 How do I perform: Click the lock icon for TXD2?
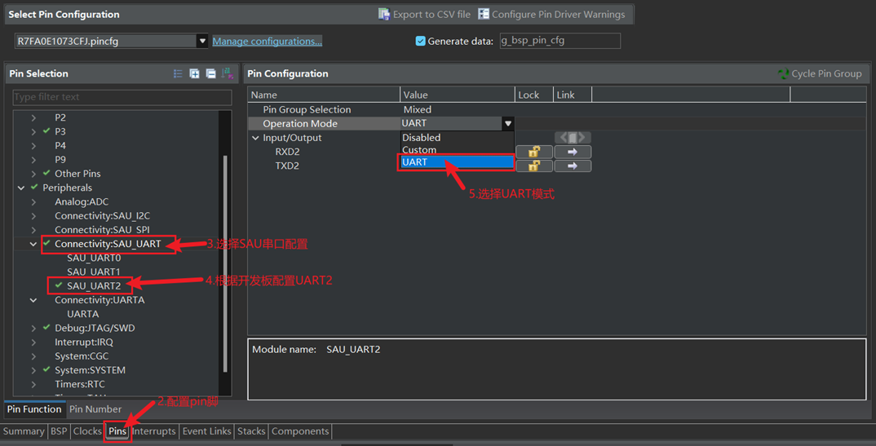533,166
